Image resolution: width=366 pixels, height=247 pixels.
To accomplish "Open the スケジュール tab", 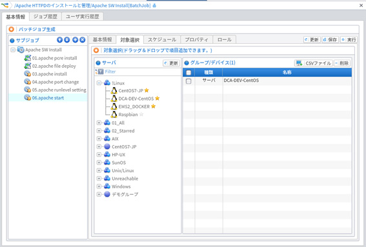I will tap(162, 39).
